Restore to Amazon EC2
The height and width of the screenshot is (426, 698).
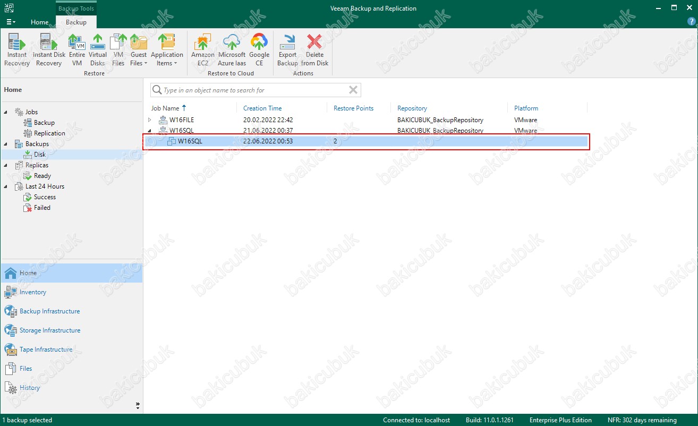tap(203, 50)
